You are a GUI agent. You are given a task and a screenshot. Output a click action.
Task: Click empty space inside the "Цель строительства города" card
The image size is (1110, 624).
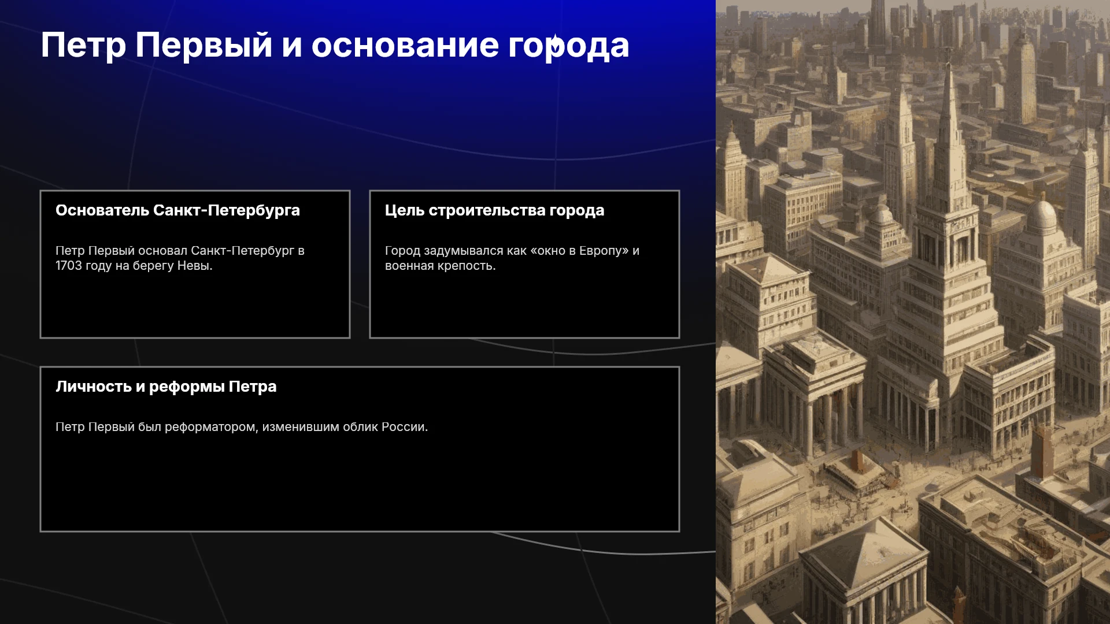tap(524, 306)
